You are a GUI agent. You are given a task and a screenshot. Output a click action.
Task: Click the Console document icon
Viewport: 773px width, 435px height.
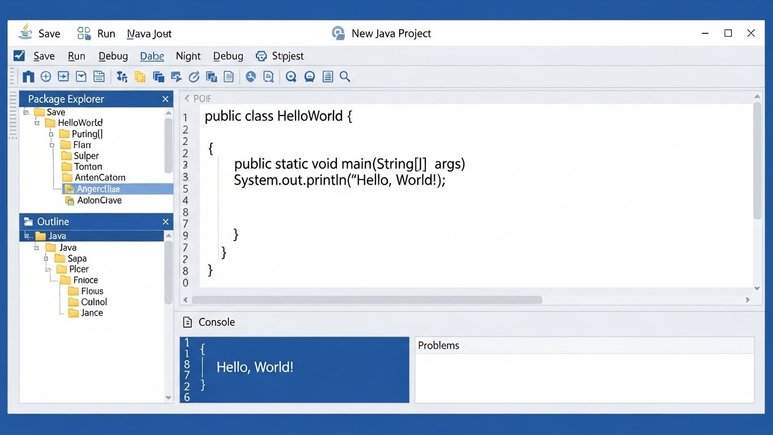(187, 322)
